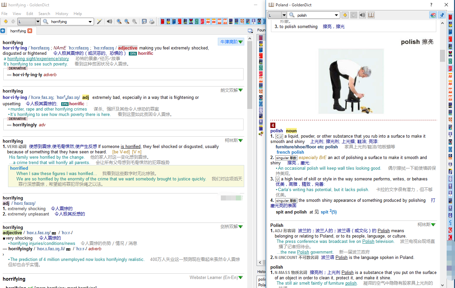The width and height of the screenshot is (455, 288).
Task: Collapse 柯林斯 article in Poland popup
Action: click(x=433, y=225)
